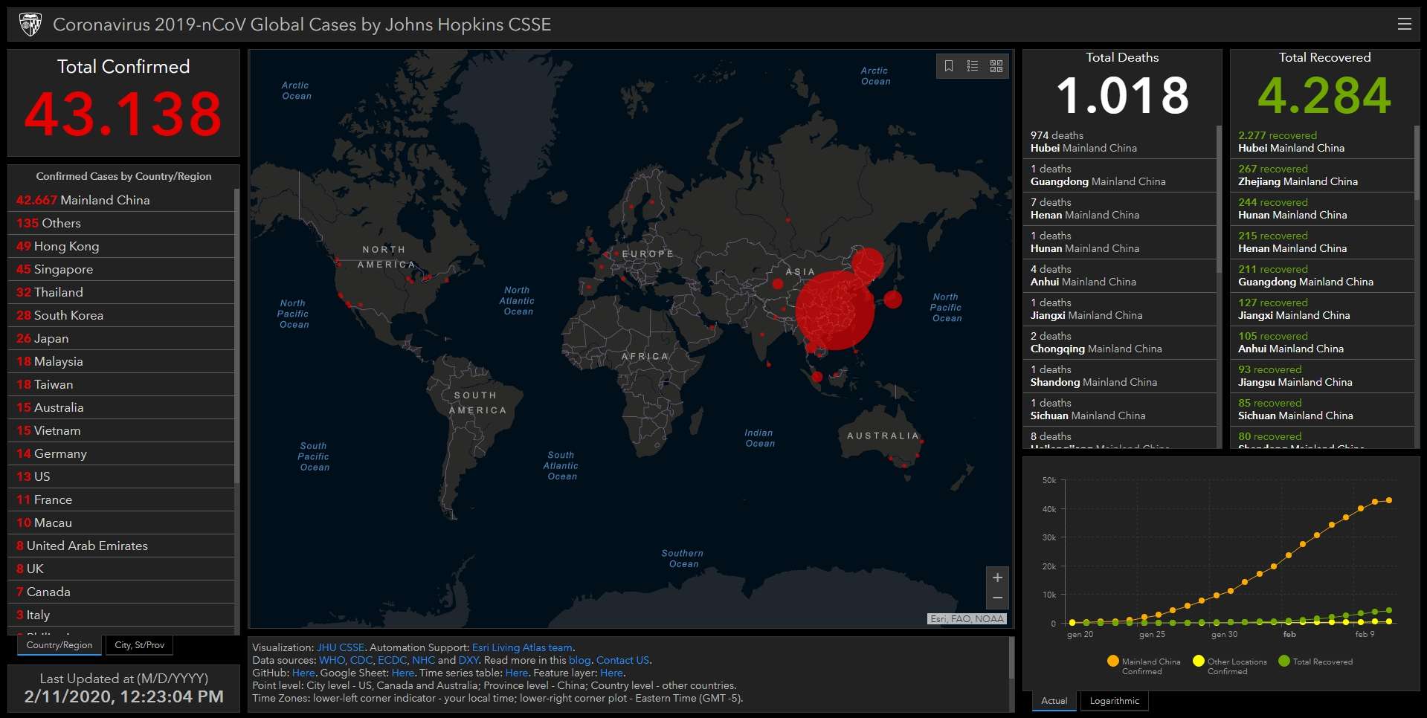Open the GitHub Here link
This screenshot has width=1427, height=718.
tap(303, 673)
